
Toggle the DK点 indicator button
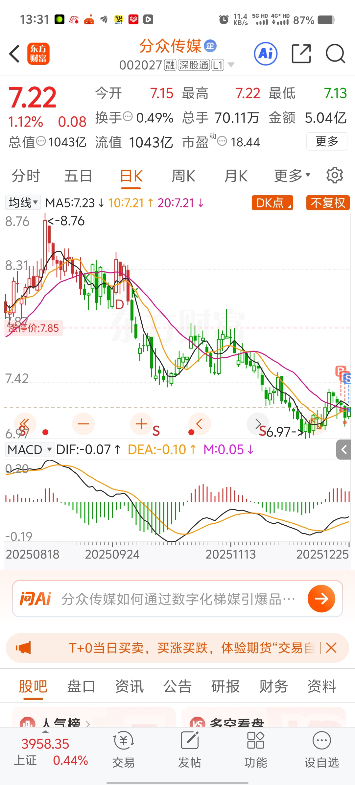pyautogui.click(x=272, y=203)
